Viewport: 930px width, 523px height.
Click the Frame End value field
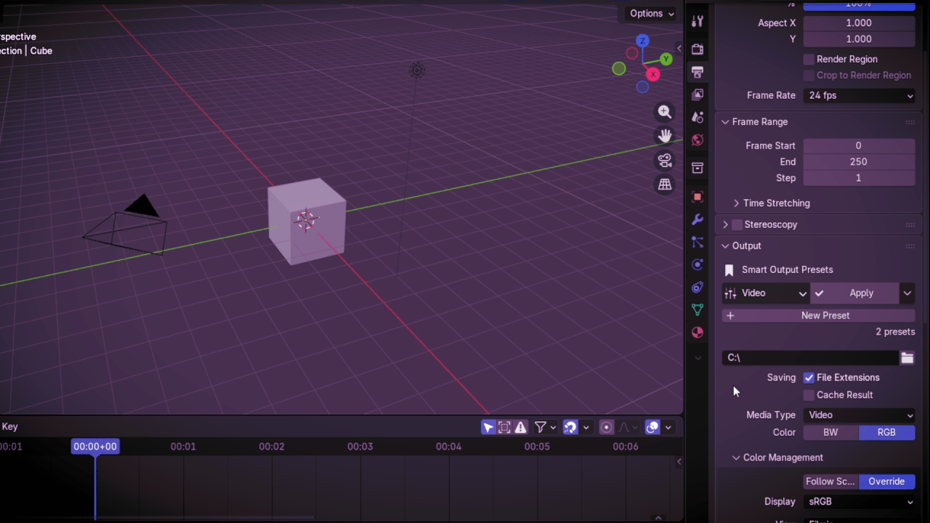pyautogui.click(x=859, y=162)
